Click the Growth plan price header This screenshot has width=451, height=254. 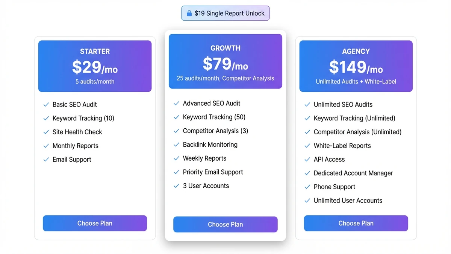pos(225,61)
